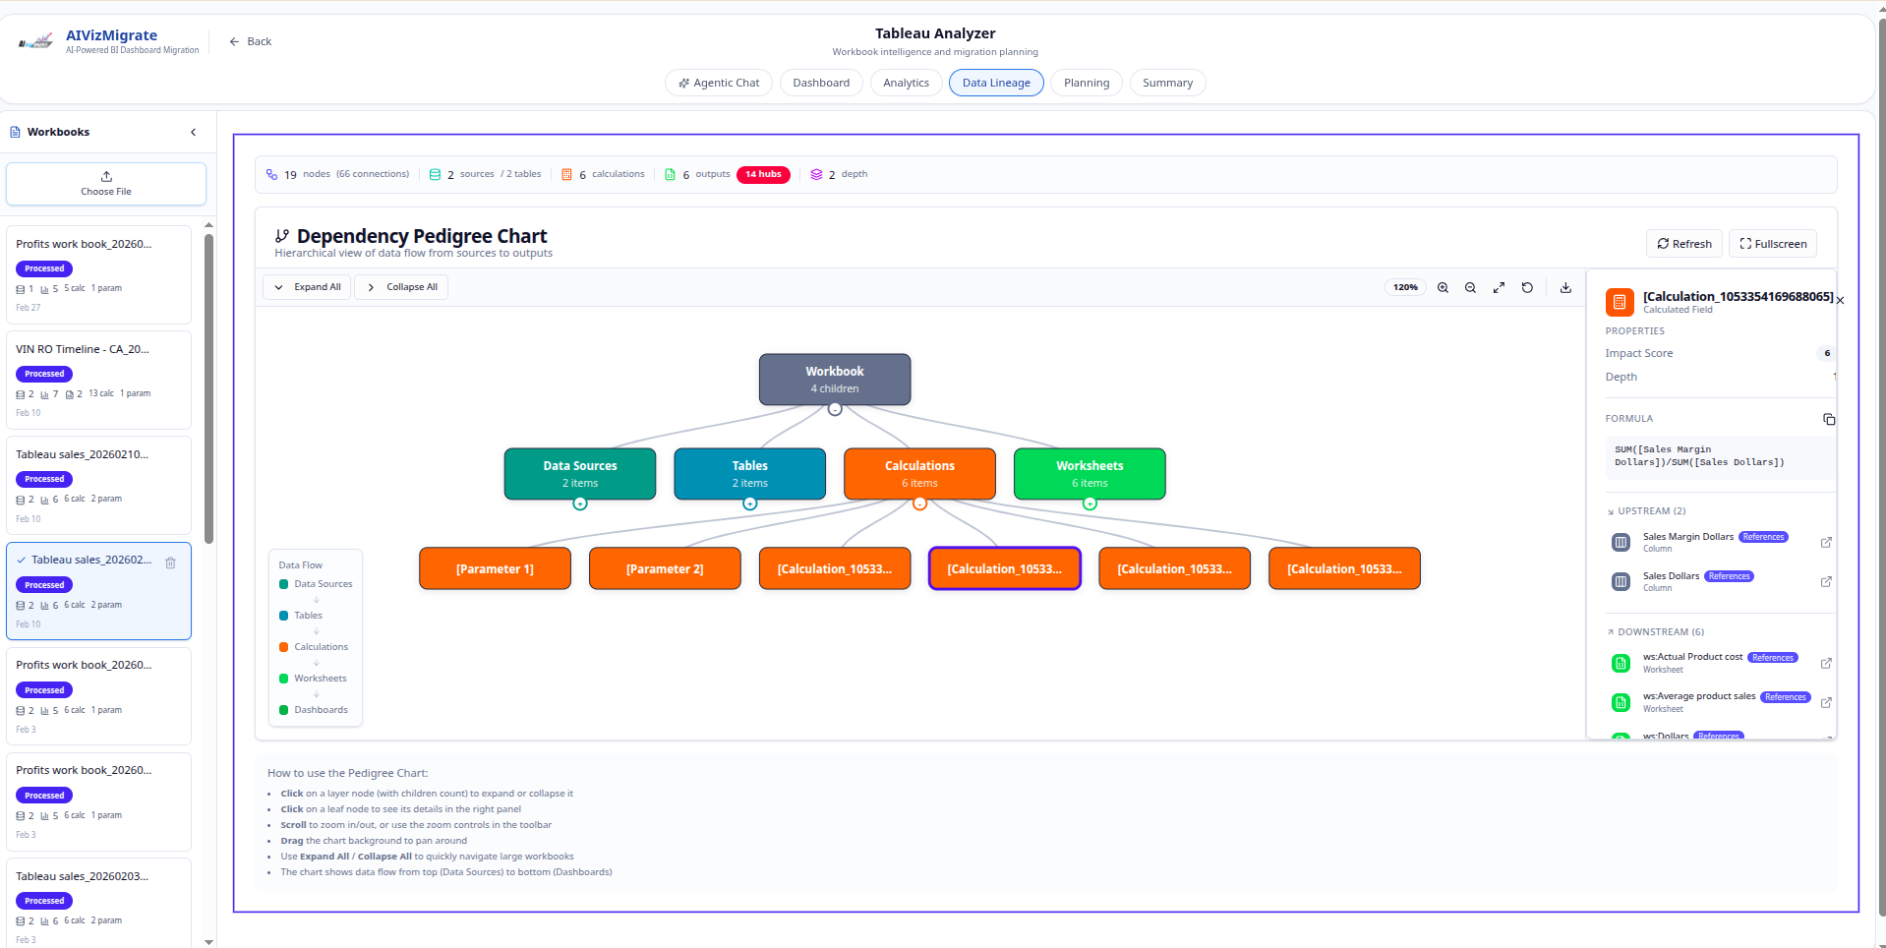Open the Summary tab
Screen dimensions: 1886x948
(1167, 83)
